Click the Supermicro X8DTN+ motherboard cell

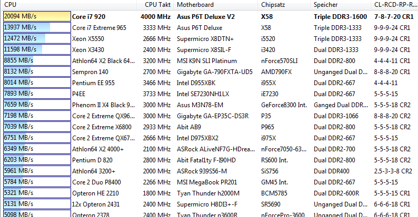[205, 39]
